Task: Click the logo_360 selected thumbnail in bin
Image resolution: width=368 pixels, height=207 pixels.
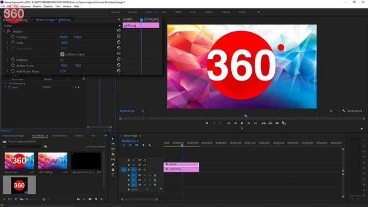Action: click(x=19, y=185)
